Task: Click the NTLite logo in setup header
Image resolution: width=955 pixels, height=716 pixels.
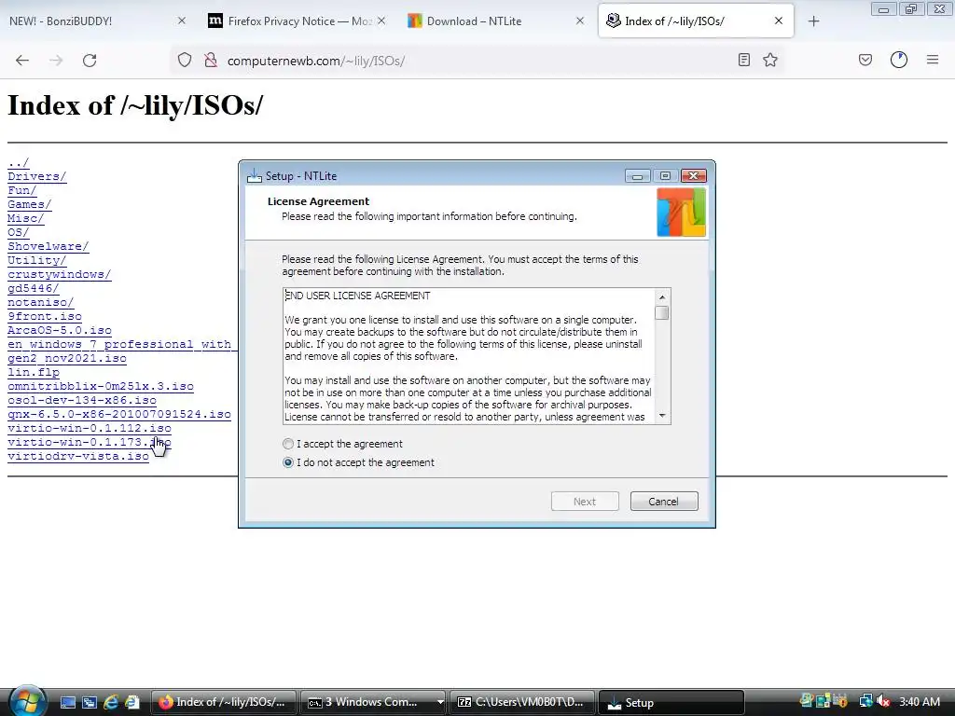Action: (681, 212)
